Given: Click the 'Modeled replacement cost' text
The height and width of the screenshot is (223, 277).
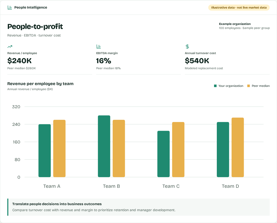Looking at the screenshot, I should pyautogui.click(x=204, y=68).
